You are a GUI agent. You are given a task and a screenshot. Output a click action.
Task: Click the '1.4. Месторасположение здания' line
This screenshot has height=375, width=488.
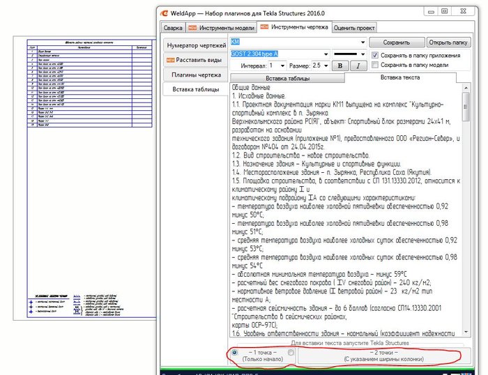coord(332,172)
